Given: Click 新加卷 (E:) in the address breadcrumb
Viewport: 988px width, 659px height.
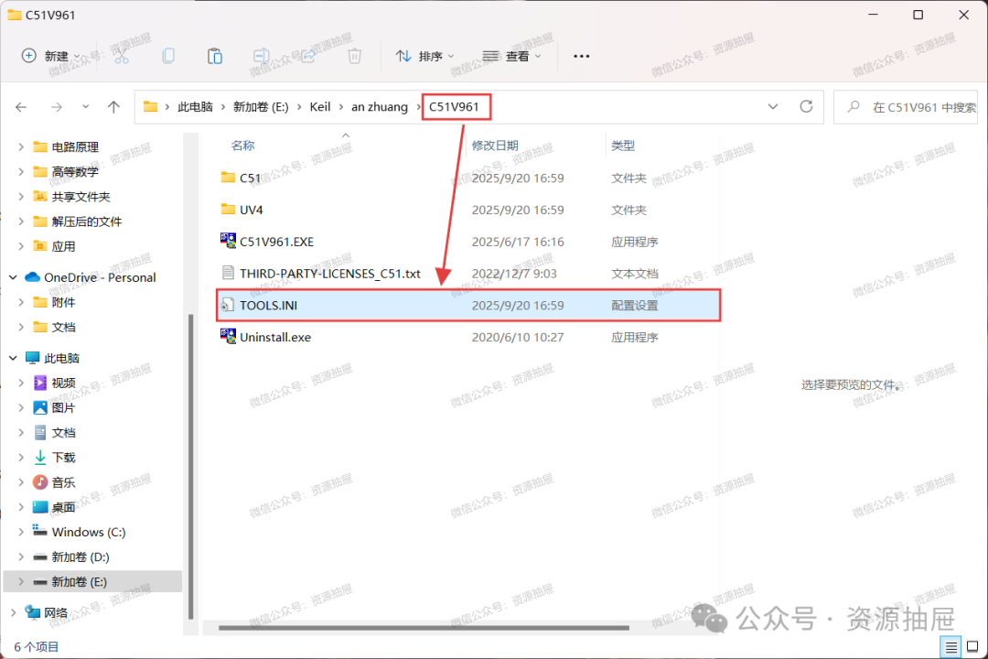Looking at the screenshot, I should (261, 107).
